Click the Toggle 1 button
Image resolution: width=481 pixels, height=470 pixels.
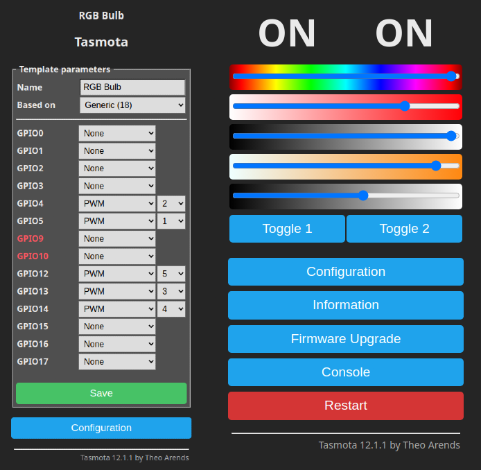click(x=287, y=229)
